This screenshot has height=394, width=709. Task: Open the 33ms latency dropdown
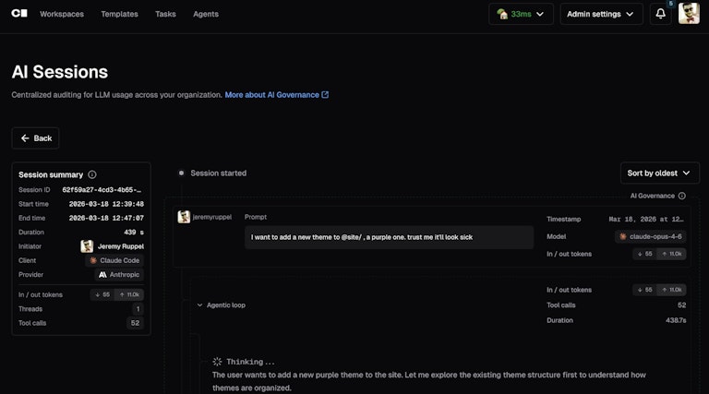click(521, 14)
